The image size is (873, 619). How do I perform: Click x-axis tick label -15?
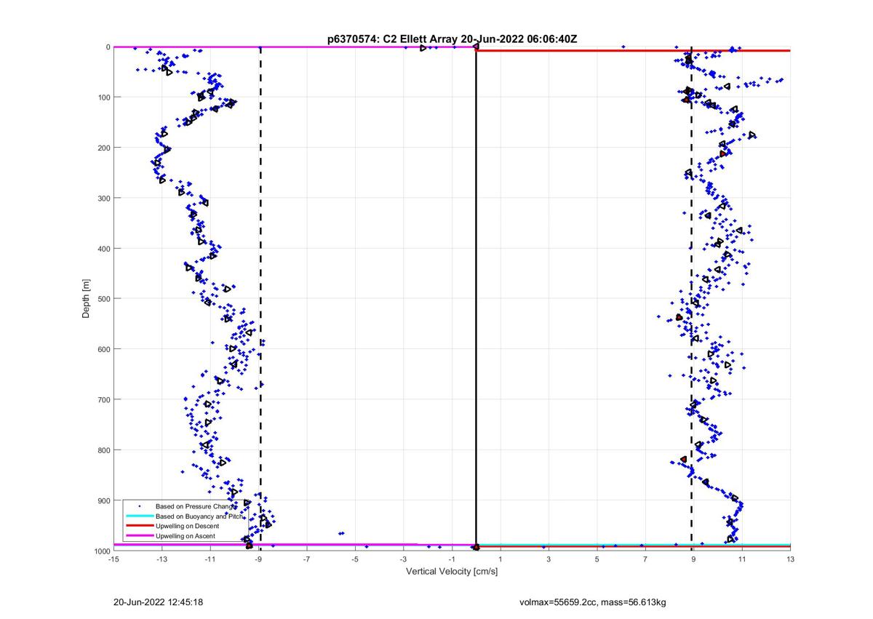113,559
